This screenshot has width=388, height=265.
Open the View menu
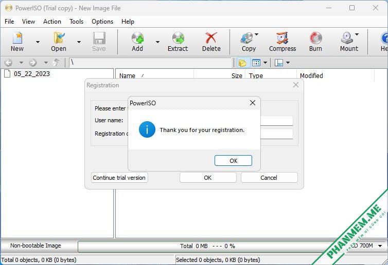[28, 22]
